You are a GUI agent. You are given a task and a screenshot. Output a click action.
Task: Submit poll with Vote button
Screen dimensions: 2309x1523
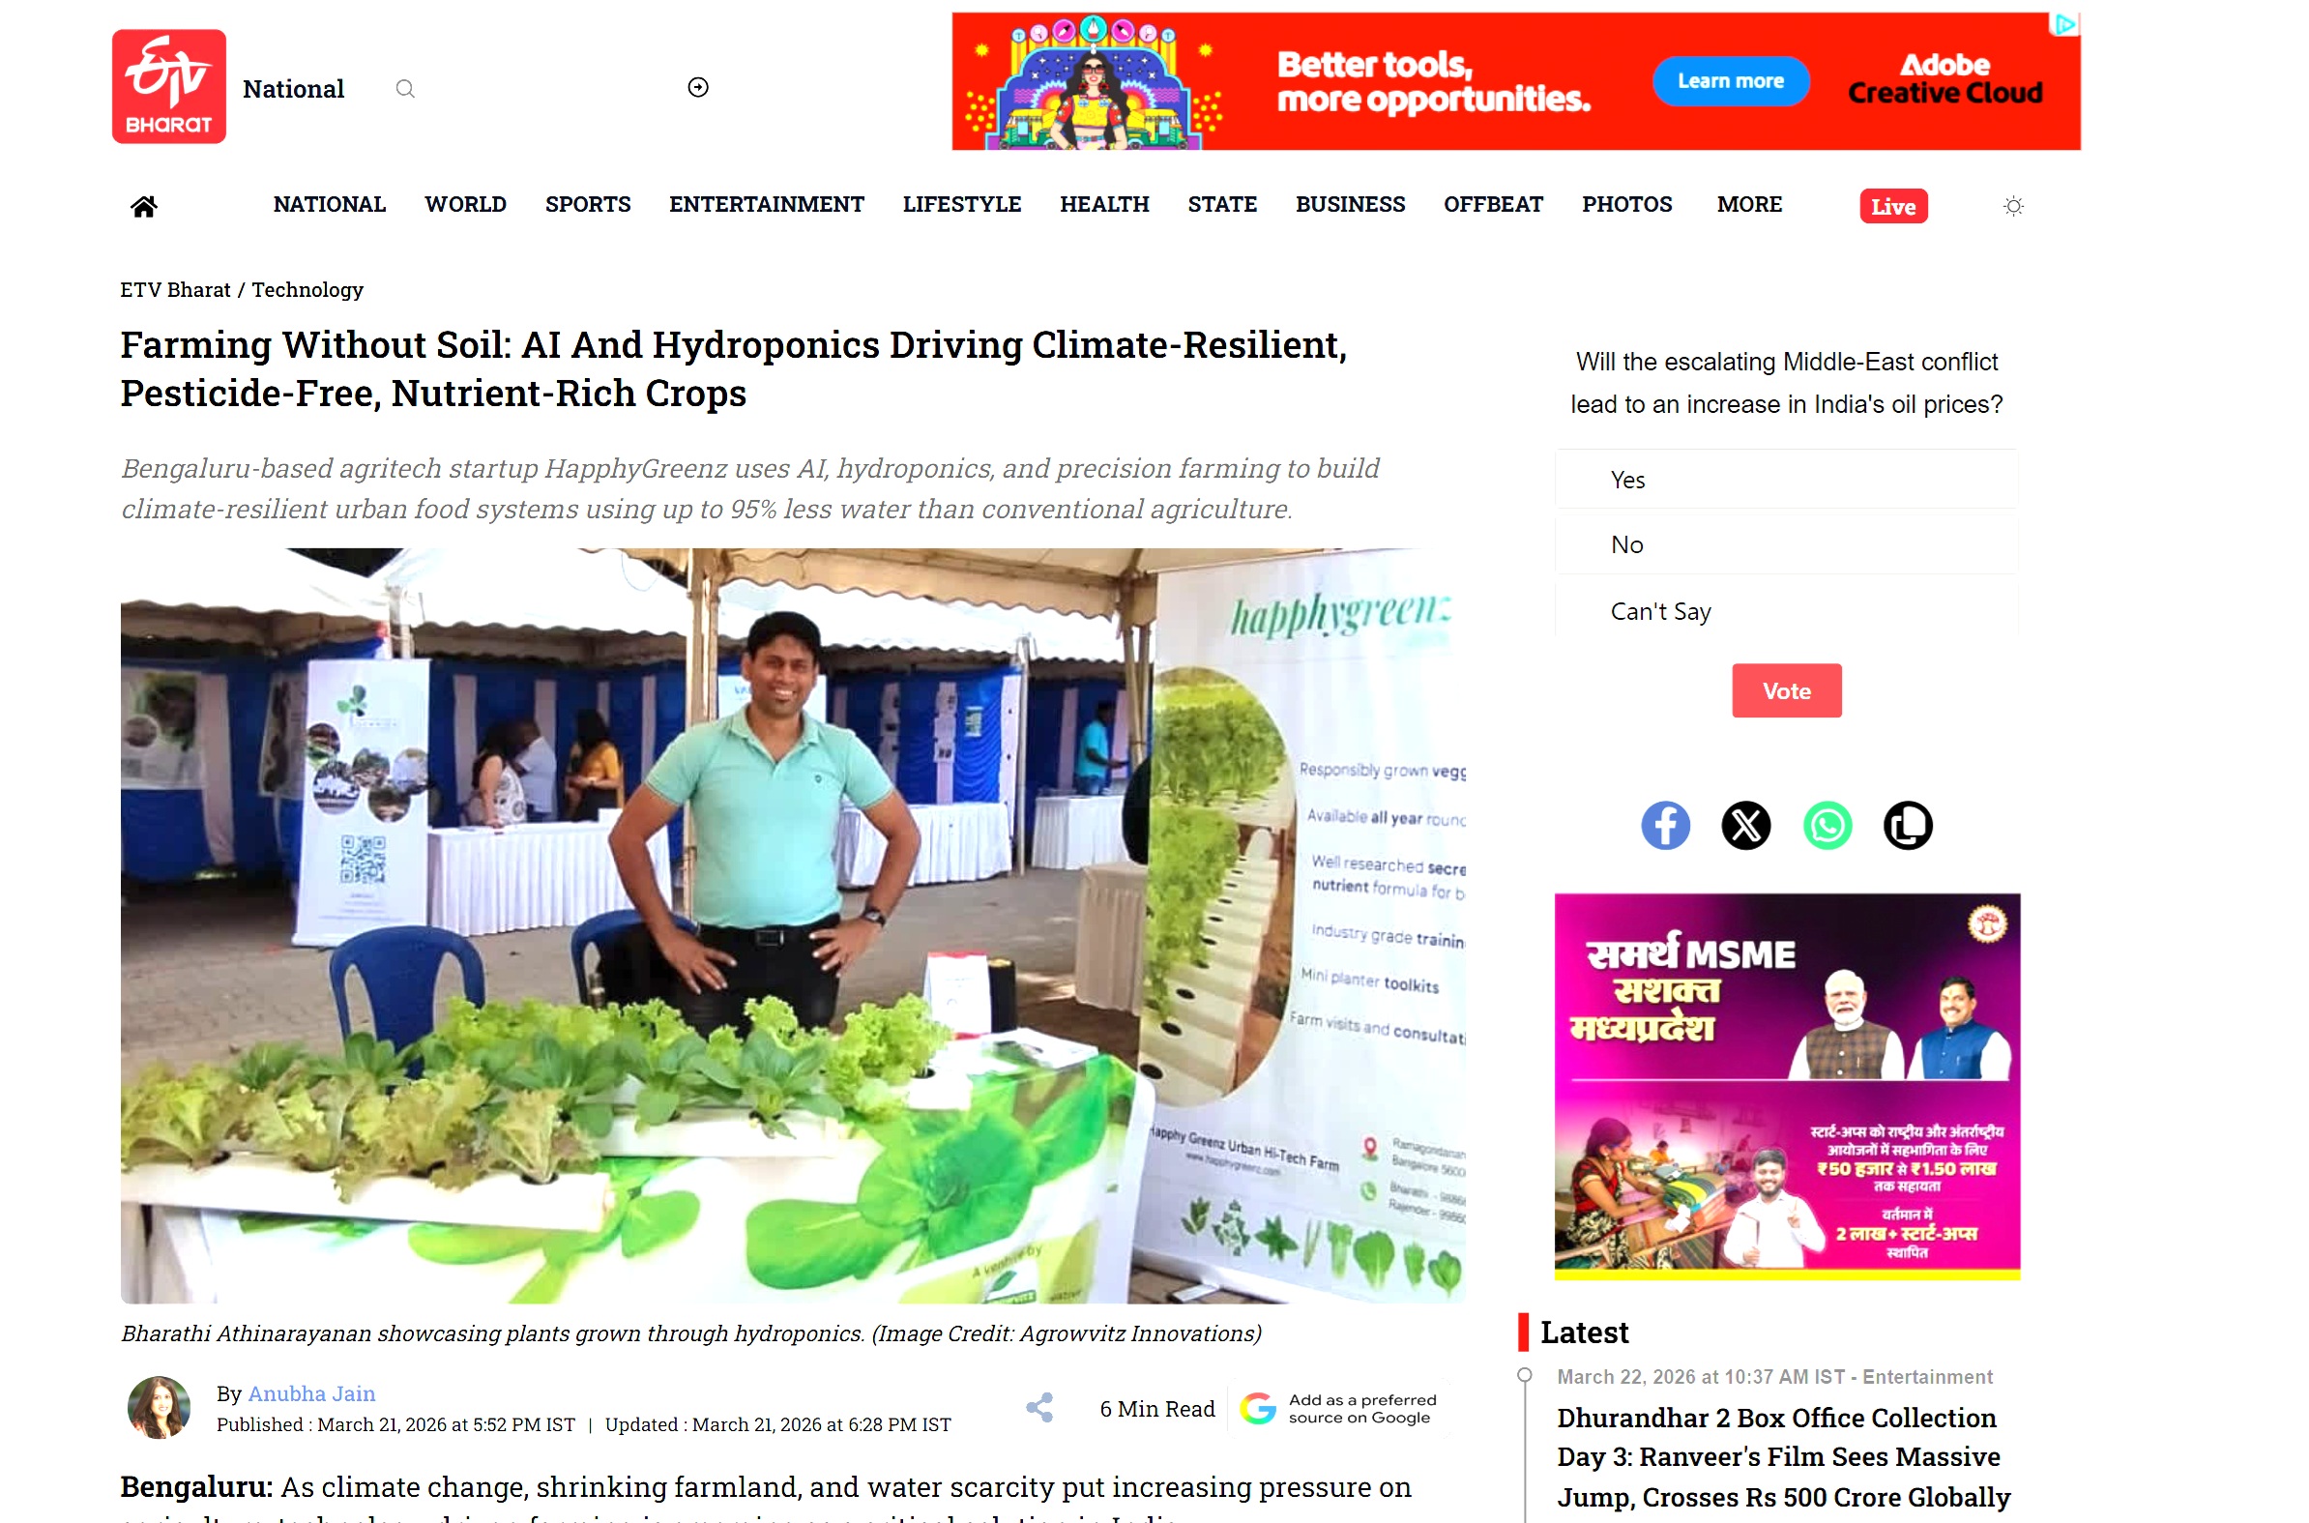click(x=1787, y=690)
